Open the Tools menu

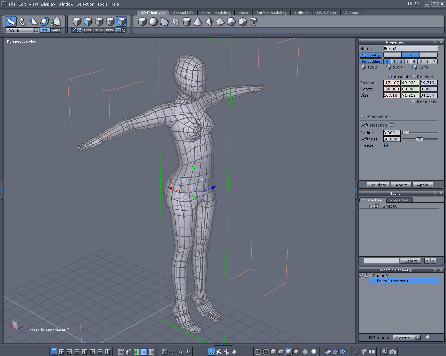tap(102, 4)
